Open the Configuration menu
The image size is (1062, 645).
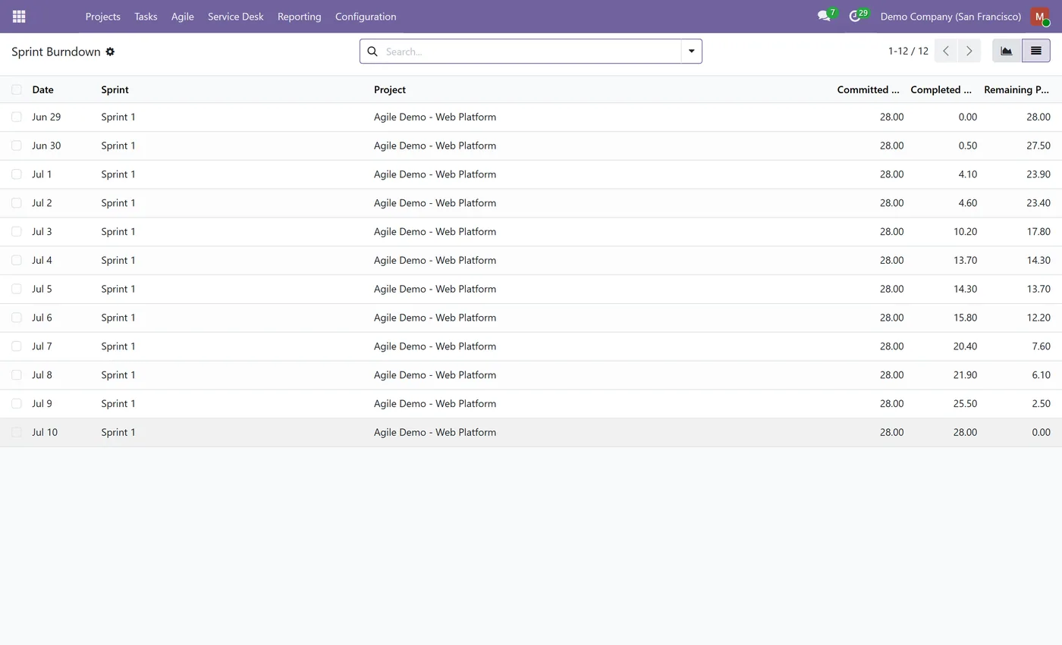pos(366,16)
